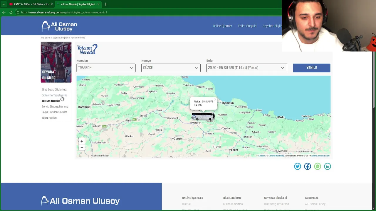This screenshot has height=211, width=376.
Task: Share page on Facebook
Action: click(x=308, y=166)
